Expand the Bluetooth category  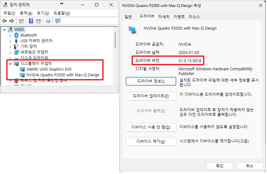(x=10, y=36)
